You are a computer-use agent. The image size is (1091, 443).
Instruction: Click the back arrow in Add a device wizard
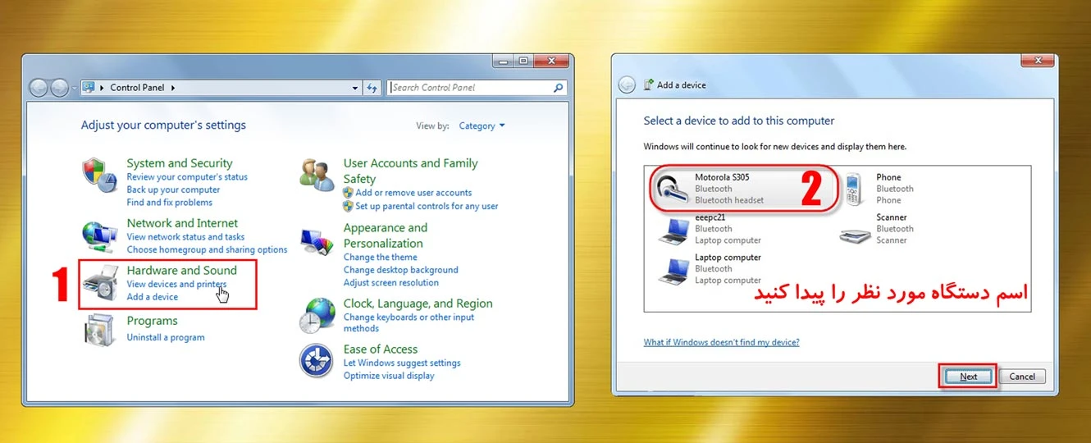pos(627,84)
